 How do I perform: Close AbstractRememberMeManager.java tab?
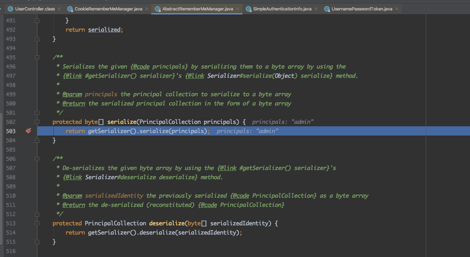click(x=237, y=9)
